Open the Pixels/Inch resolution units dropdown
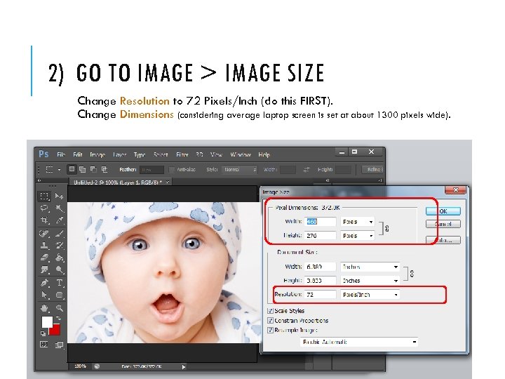This screenshot has height=379, width=505. click(370, 295)
